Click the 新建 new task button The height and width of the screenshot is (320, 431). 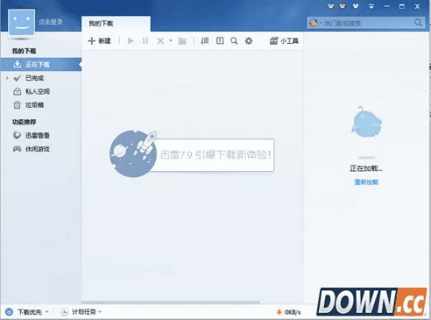pyautogui.click(x=99, y=41)
